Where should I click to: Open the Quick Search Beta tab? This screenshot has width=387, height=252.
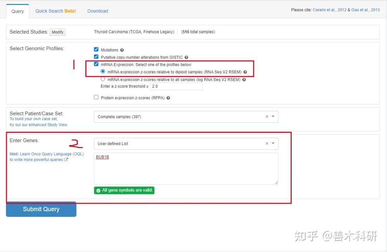point(56,11)
